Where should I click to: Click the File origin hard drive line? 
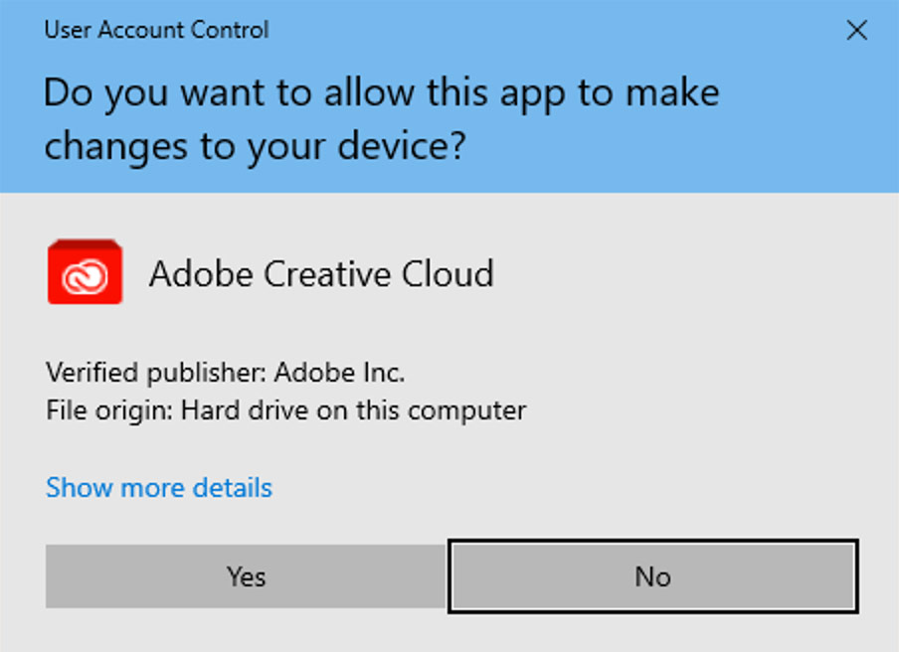[285, 410]
